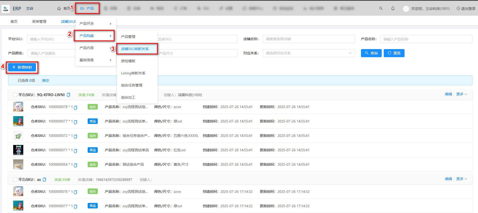Click the rocket product thumbnail
478x213 pixels.
(18, 136)
